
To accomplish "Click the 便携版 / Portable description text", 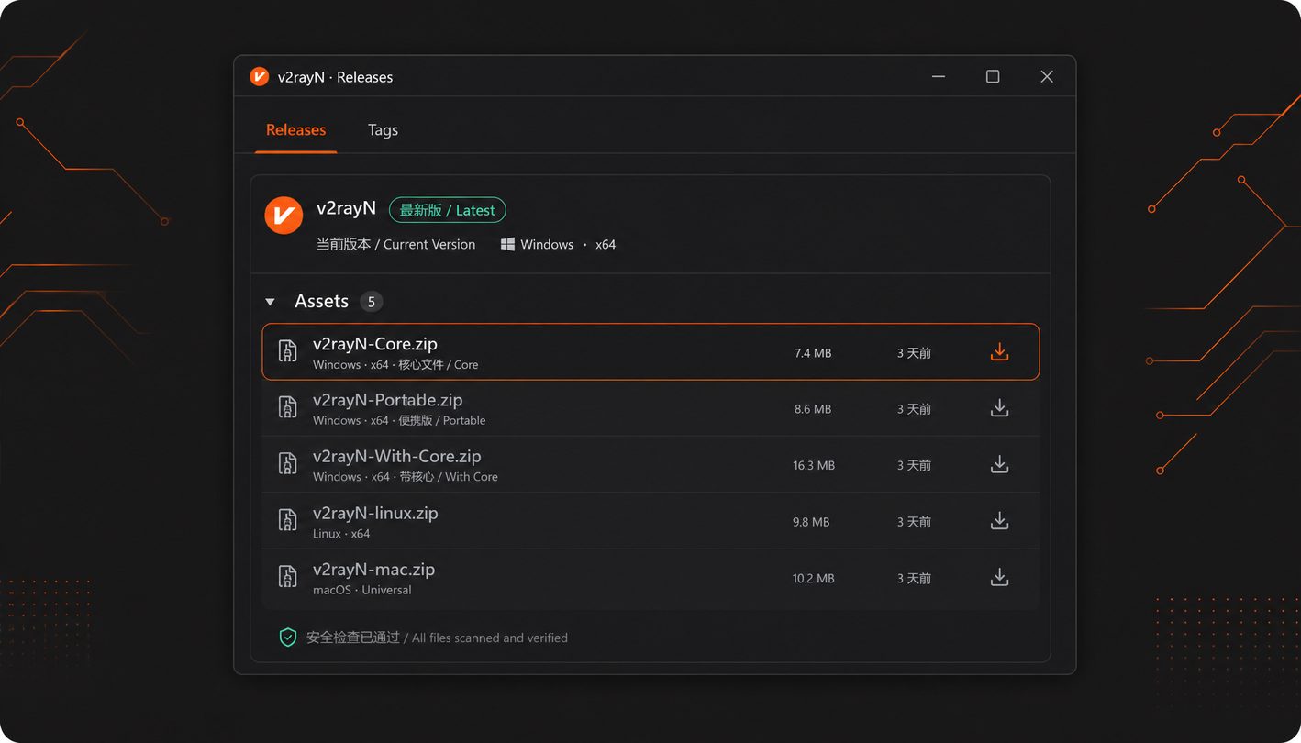I will click(x=442, y=420).
